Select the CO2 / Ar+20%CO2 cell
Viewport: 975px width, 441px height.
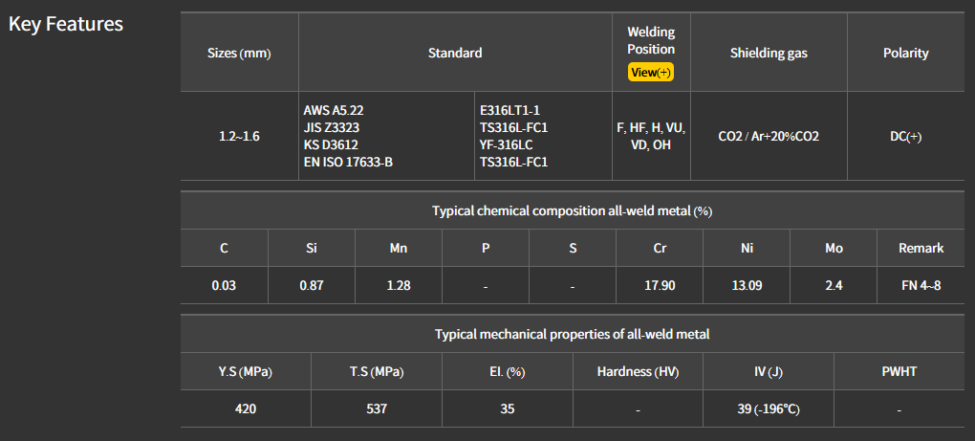(x=769, y=136)
